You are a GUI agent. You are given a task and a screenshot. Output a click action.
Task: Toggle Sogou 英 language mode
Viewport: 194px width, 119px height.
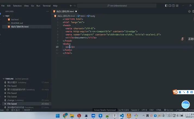(x=180, y=92)
